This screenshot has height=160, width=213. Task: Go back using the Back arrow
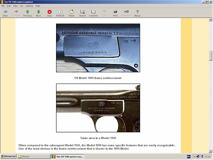[5, 13]
